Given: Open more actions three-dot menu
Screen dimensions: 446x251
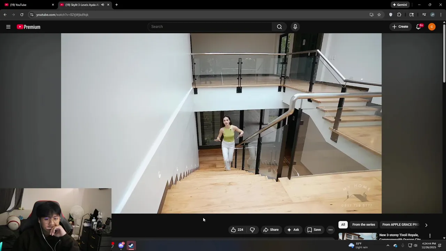Looking at the screenshot, I should (330, 230).
